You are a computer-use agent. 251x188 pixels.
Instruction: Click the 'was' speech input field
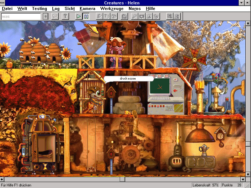tap(21, 17)
